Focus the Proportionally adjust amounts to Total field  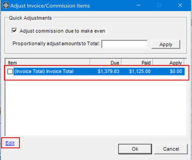click(x=124, y=44)
